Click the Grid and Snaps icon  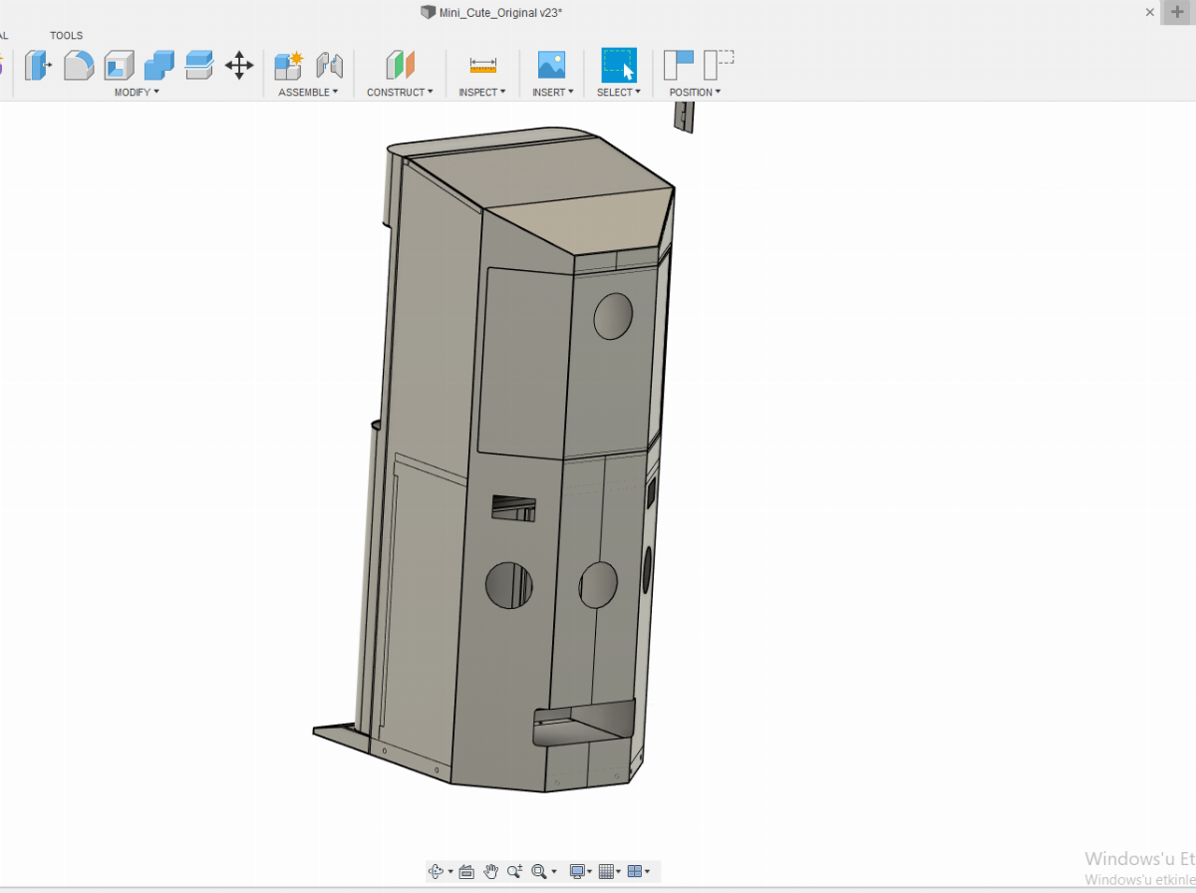[x=606, y=871]
